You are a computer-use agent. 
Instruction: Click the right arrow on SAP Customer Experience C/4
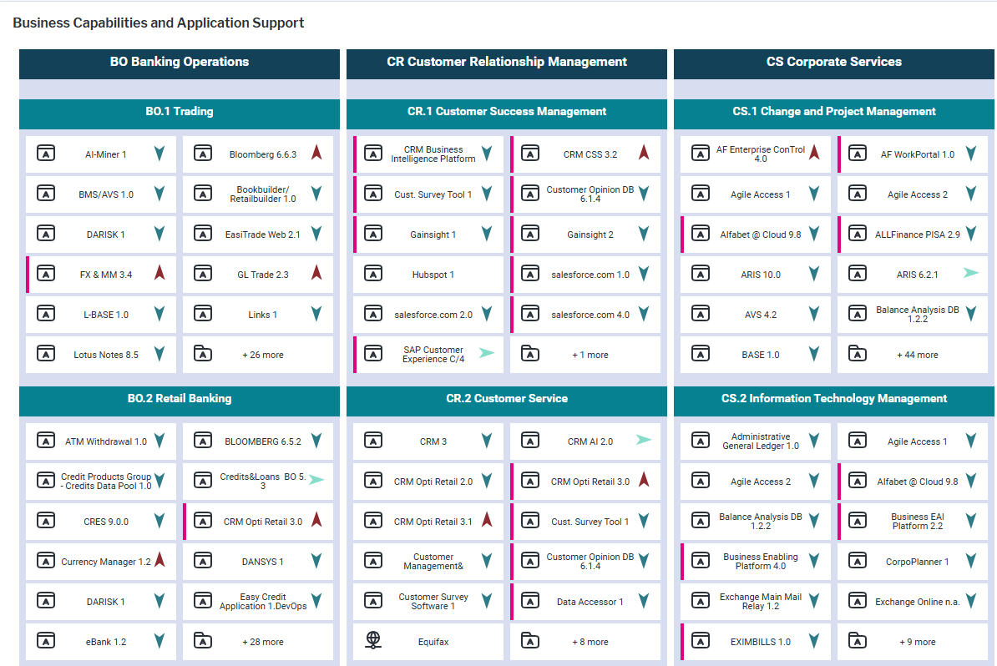[x=486, y=353]
